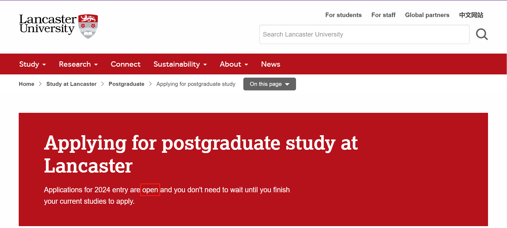This screenshot has height=228, width=507.
Task: Navigate to Study at Lancaster breadcrumb
Action: (x=71, y=84)
